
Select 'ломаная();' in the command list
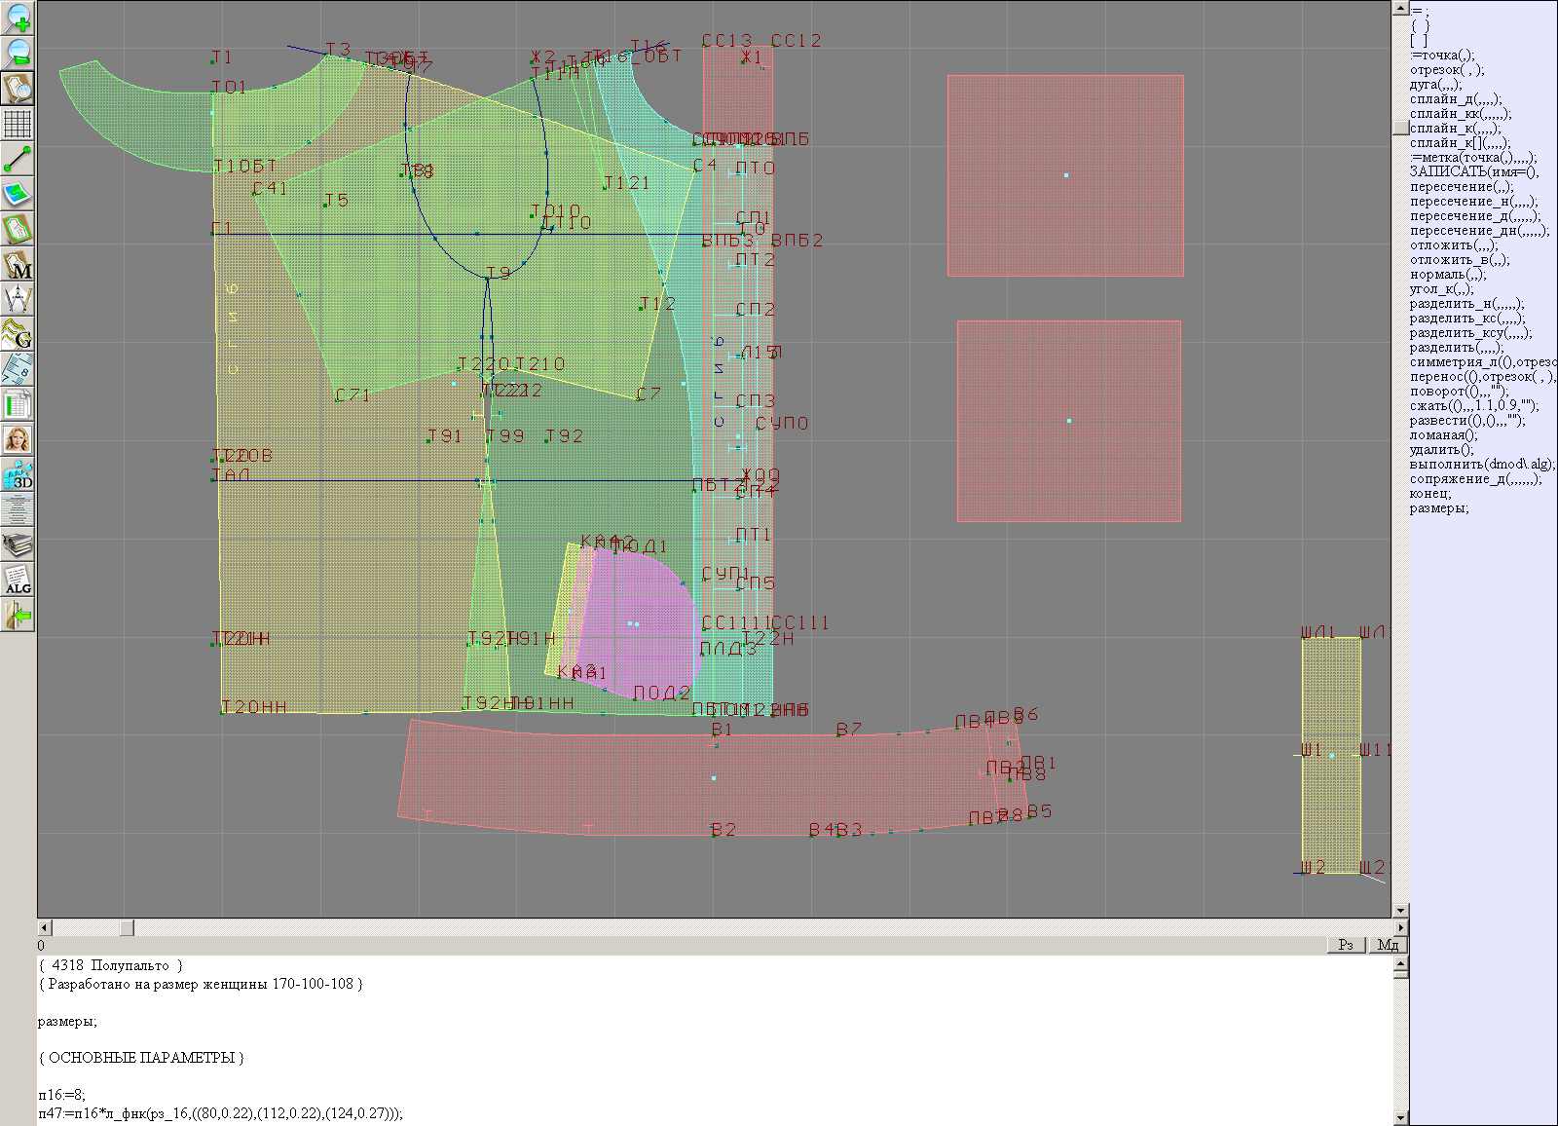coord(1443,435)
